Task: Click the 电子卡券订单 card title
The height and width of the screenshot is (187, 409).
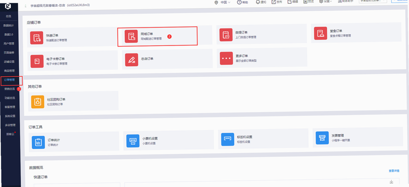Action: [56, 59]
